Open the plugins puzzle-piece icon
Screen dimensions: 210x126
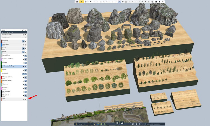[x=159, y=2]
